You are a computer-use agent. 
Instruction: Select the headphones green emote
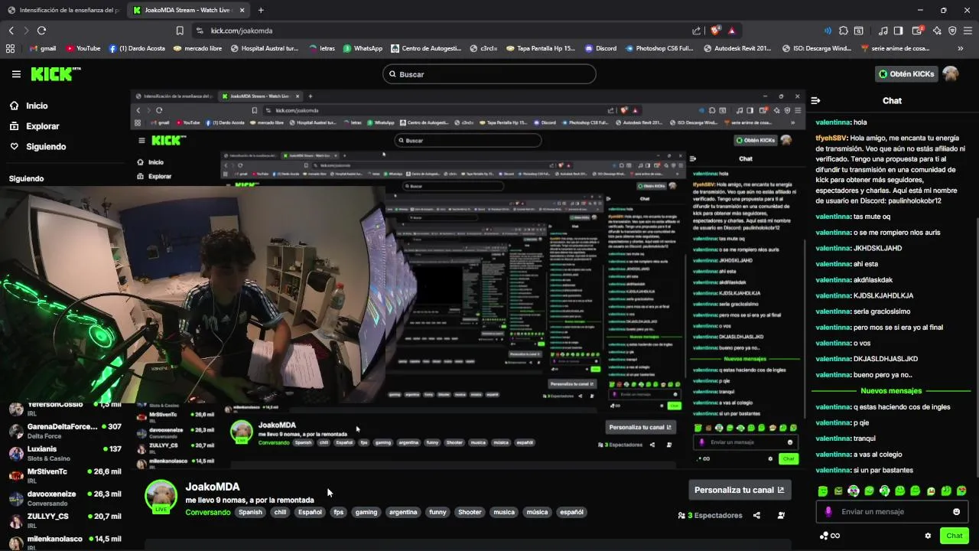pos(854,491)
